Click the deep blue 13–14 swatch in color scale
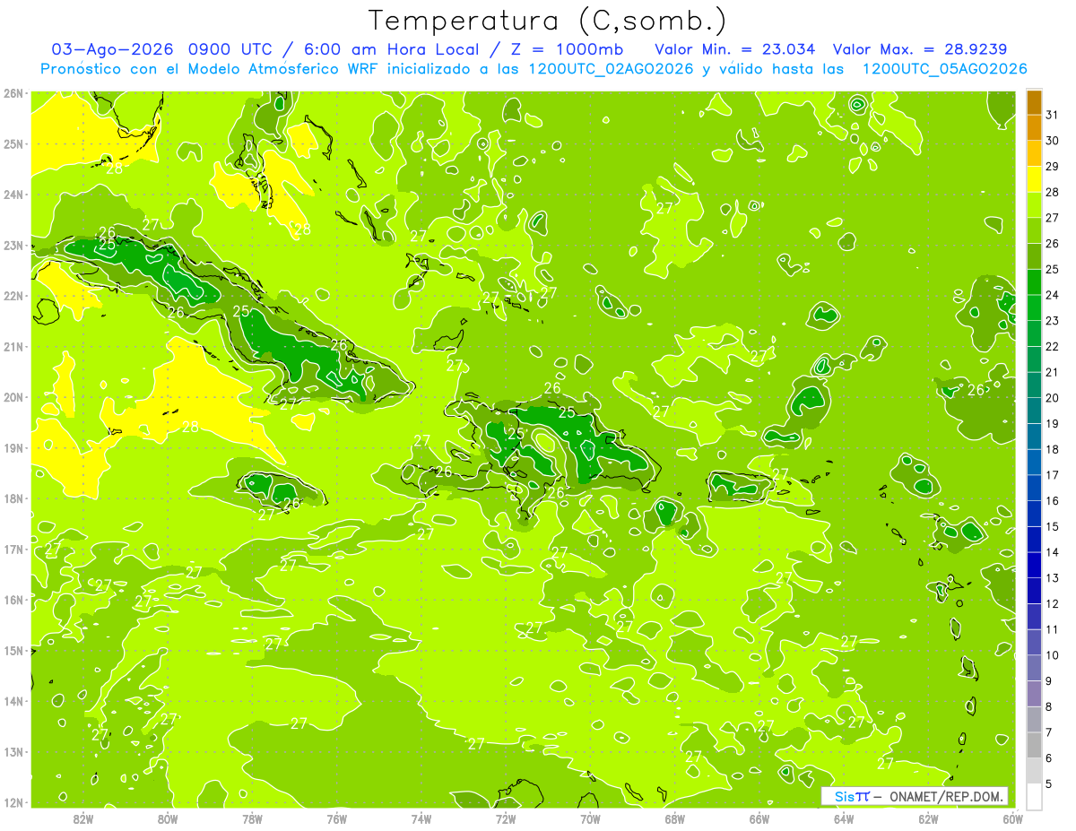This screenshot has height=831, width=1076. pyautogui.click(x=1035, y=565)
